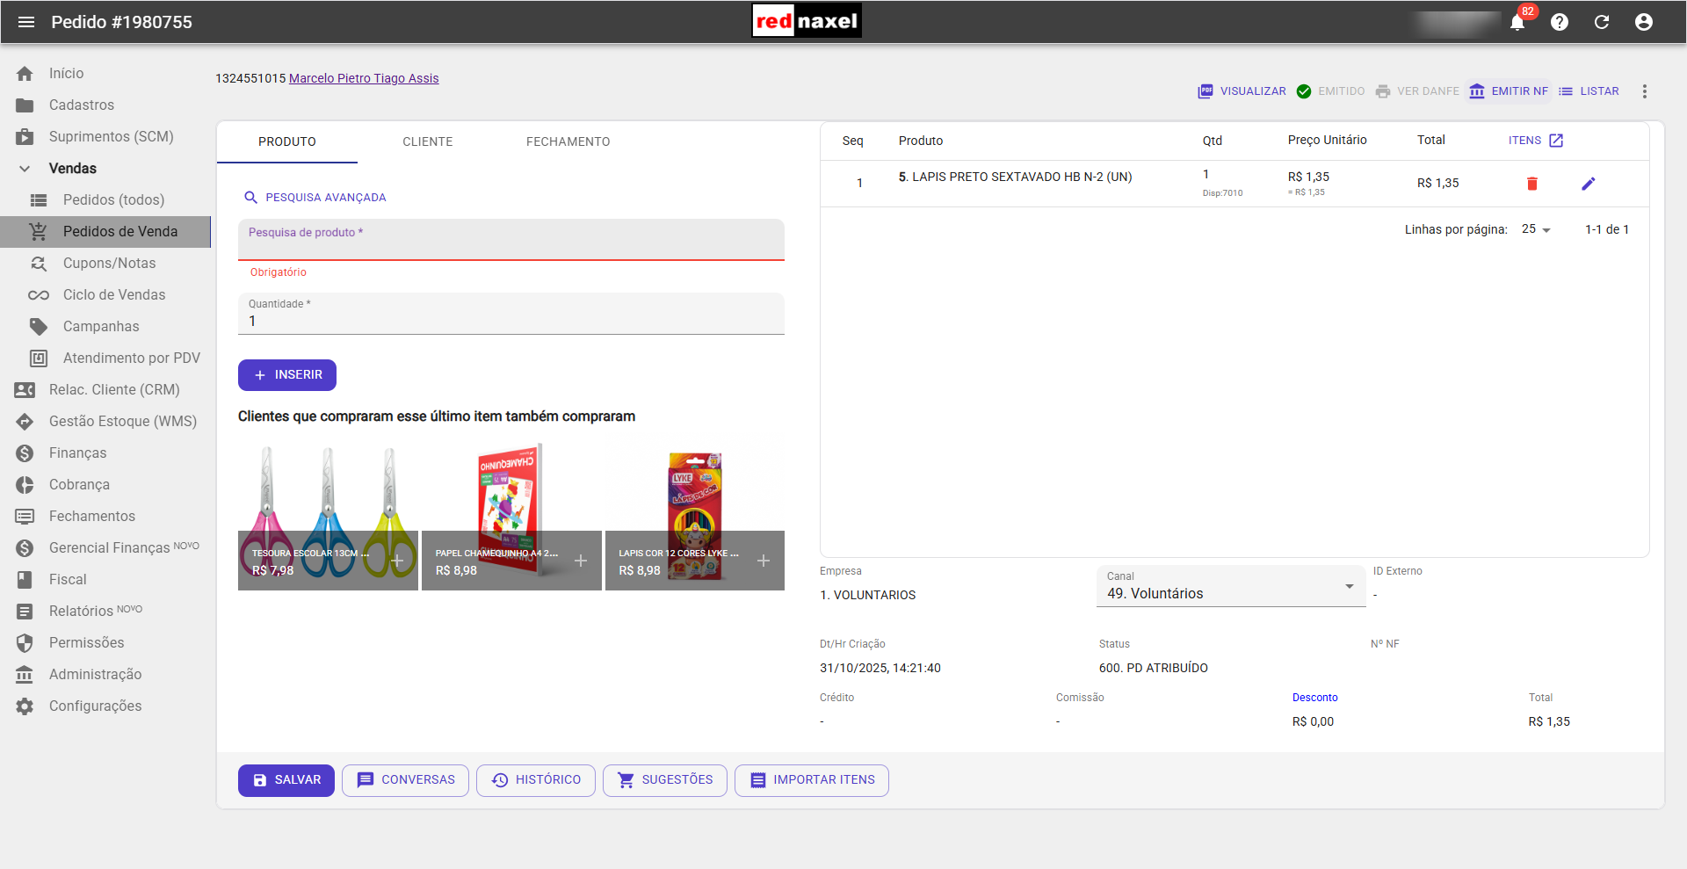
Task: Click the Produto column header
Action: 921,141
